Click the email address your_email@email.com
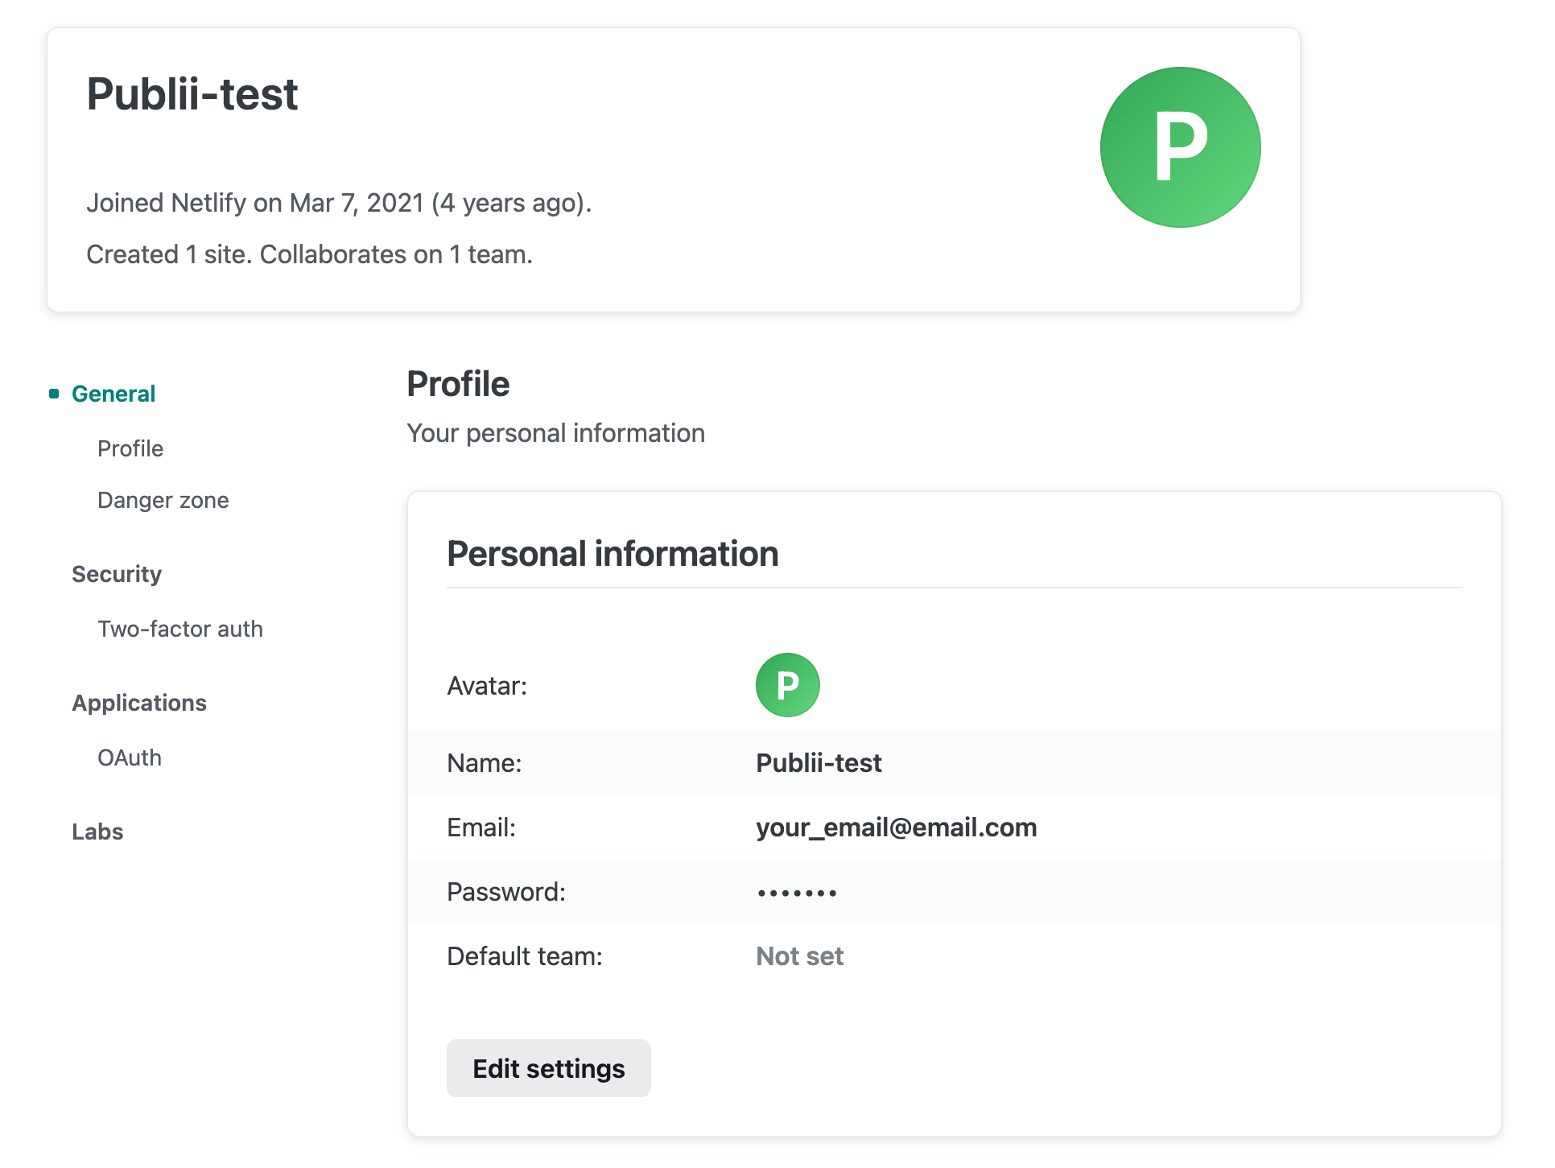1555x1168 pixels. coord(896,827)
